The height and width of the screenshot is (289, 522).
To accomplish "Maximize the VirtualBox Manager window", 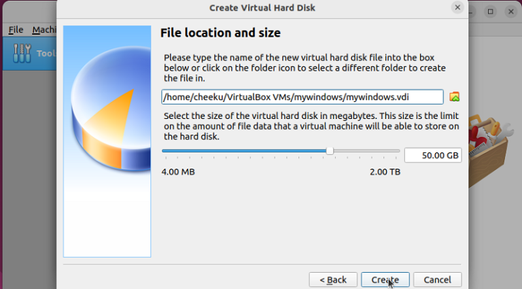I will (x=491, y=12).
